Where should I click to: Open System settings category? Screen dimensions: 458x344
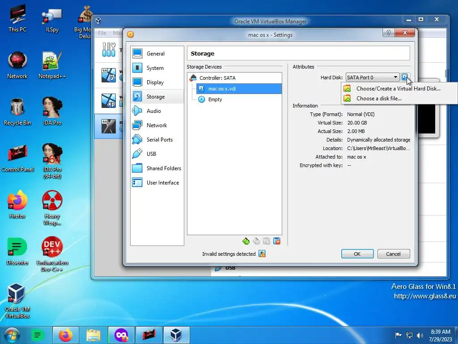(157, 68)
